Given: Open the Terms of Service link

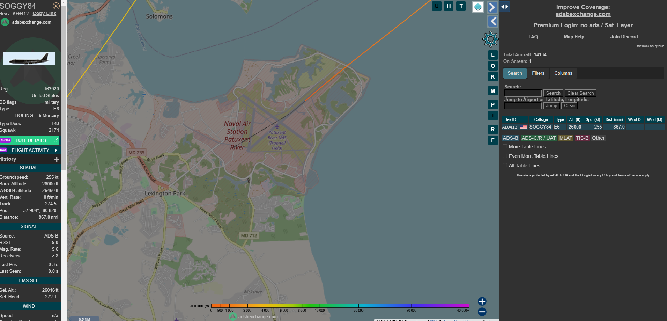Looking at the screenshot, I should pos(629,175).
